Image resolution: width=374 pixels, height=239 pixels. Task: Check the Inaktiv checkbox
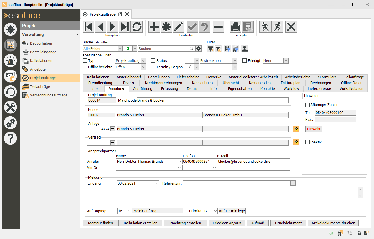point(308,142)
